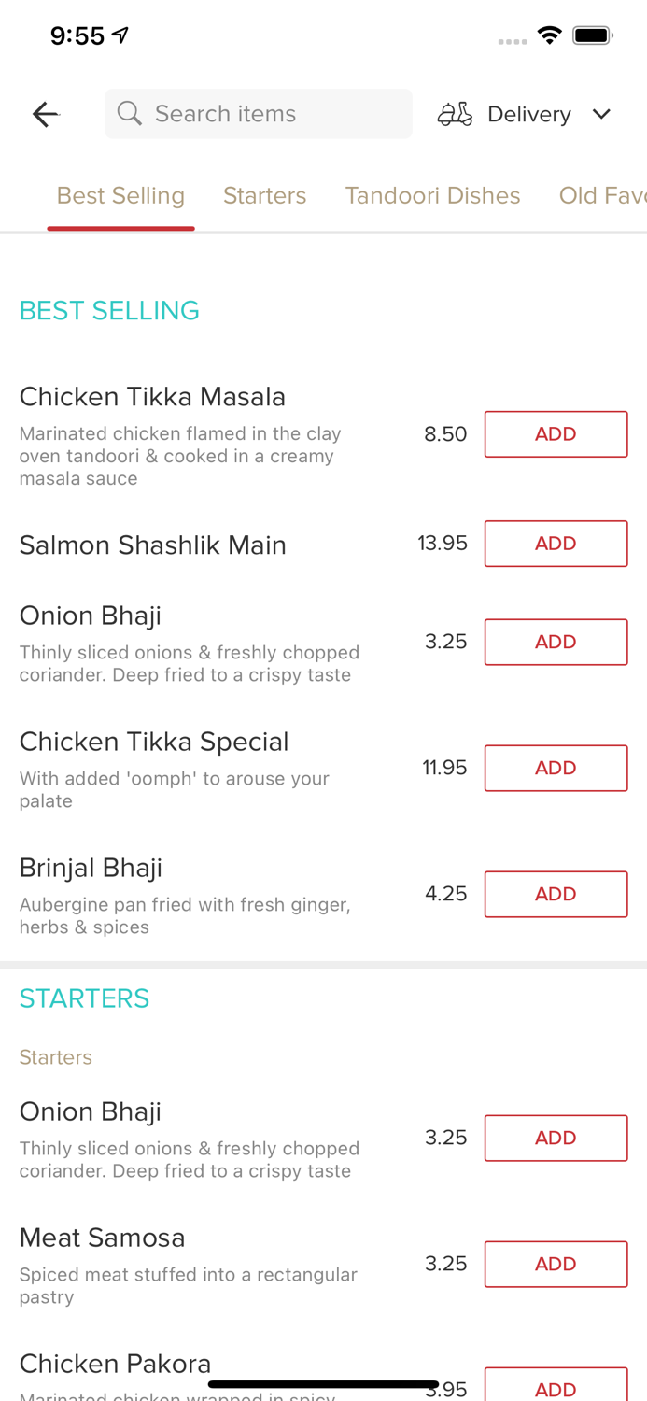Viewport: 647px width, 1401px height.
Task: Open the Tandoori Dishes tab
Action: tap(432, 195)
